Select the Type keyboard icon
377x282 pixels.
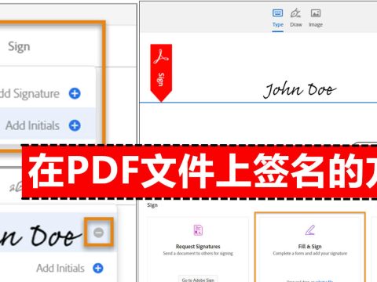277,13
